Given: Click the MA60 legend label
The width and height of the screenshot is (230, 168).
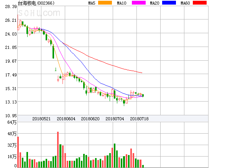Looking at the screenshot, I should click(x=185, y=3).
